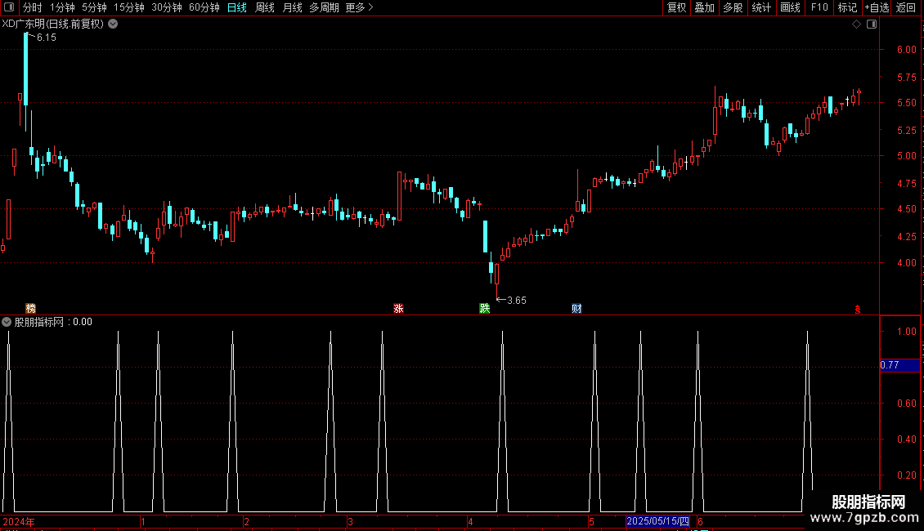The width and height of the screenshot is (924, 531).
Task: Click the diamond icon above chart
Action: point(857,25)
